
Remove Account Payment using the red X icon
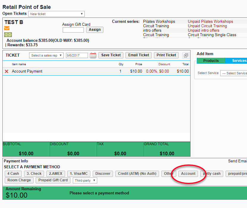click(7, 71)
